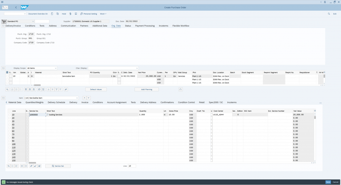Viewport: 341px width, 185px height.
Task: Switch to Partners header tab
Action: [x=84, y=26]
